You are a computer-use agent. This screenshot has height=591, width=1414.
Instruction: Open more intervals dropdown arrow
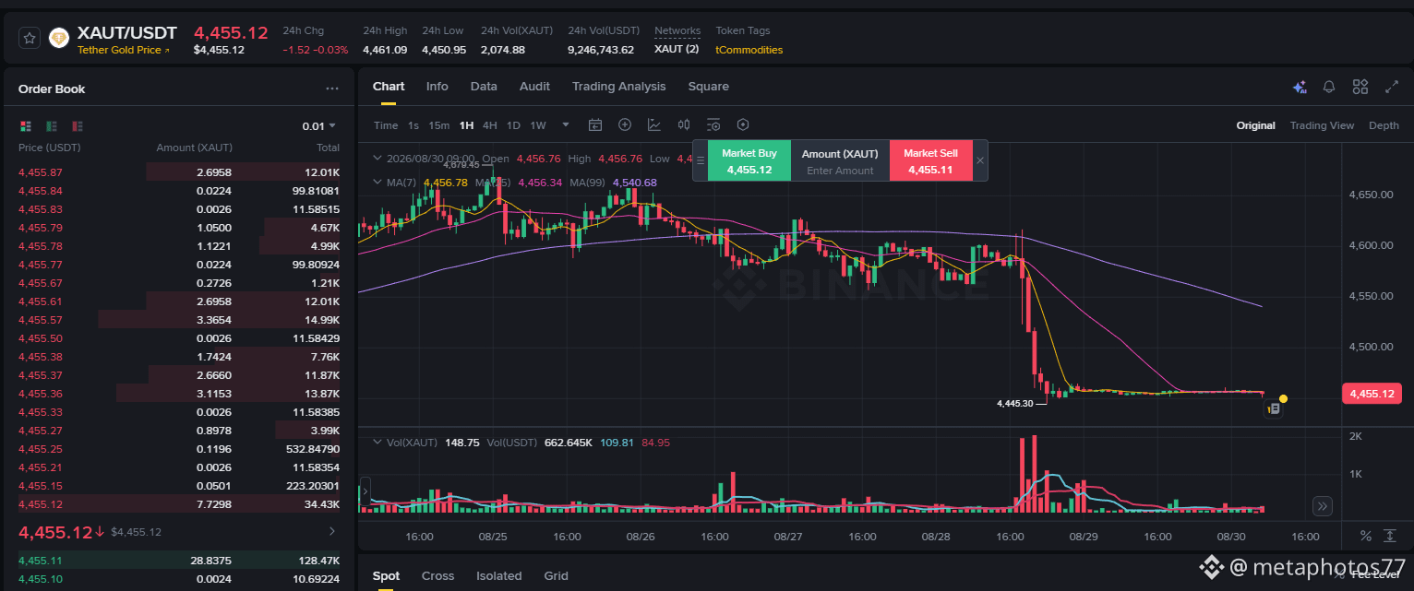(x=566, y=125)
